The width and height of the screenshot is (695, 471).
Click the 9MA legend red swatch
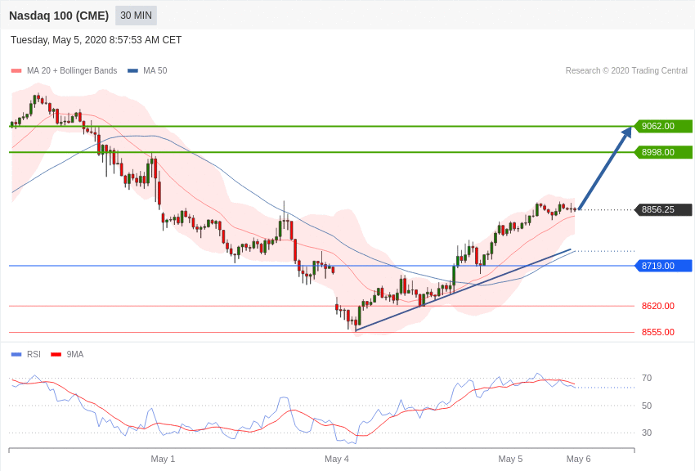(56, 354)
